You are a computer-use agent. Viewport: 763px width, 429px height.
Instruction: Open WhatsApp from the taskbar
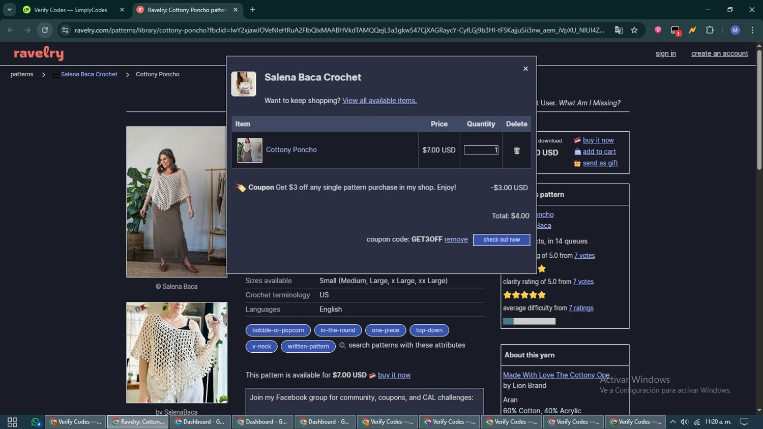(x=36, y=422)
